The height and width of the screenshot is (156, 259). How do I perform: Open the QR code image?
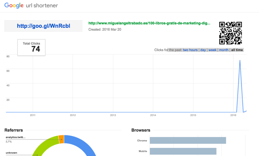point(231,33)
